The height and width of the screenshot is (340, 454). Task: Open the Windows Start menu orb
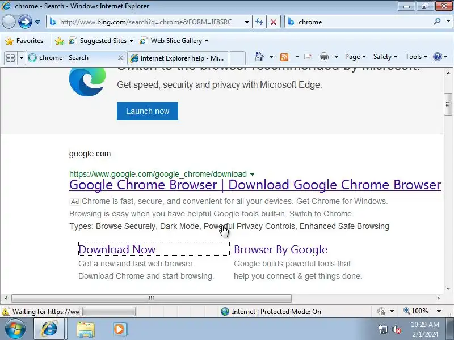click(x=15, y=329)
